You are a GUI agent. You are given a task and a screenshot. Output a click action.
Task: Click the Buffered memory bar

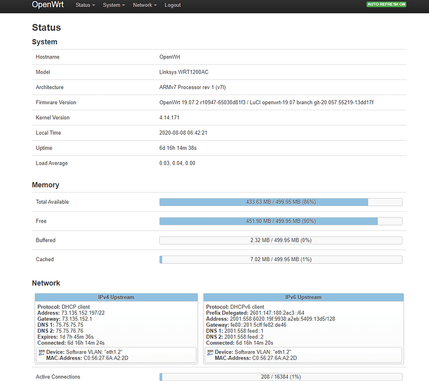(x=280, y=240)
